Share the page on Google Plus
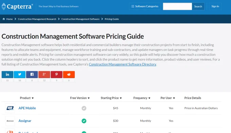 click(44, 74)
